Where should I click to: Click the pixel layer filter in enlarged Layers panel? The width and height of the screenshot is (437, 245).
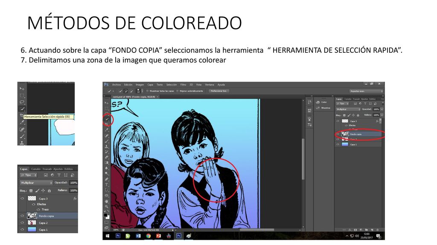coord(45,175)
